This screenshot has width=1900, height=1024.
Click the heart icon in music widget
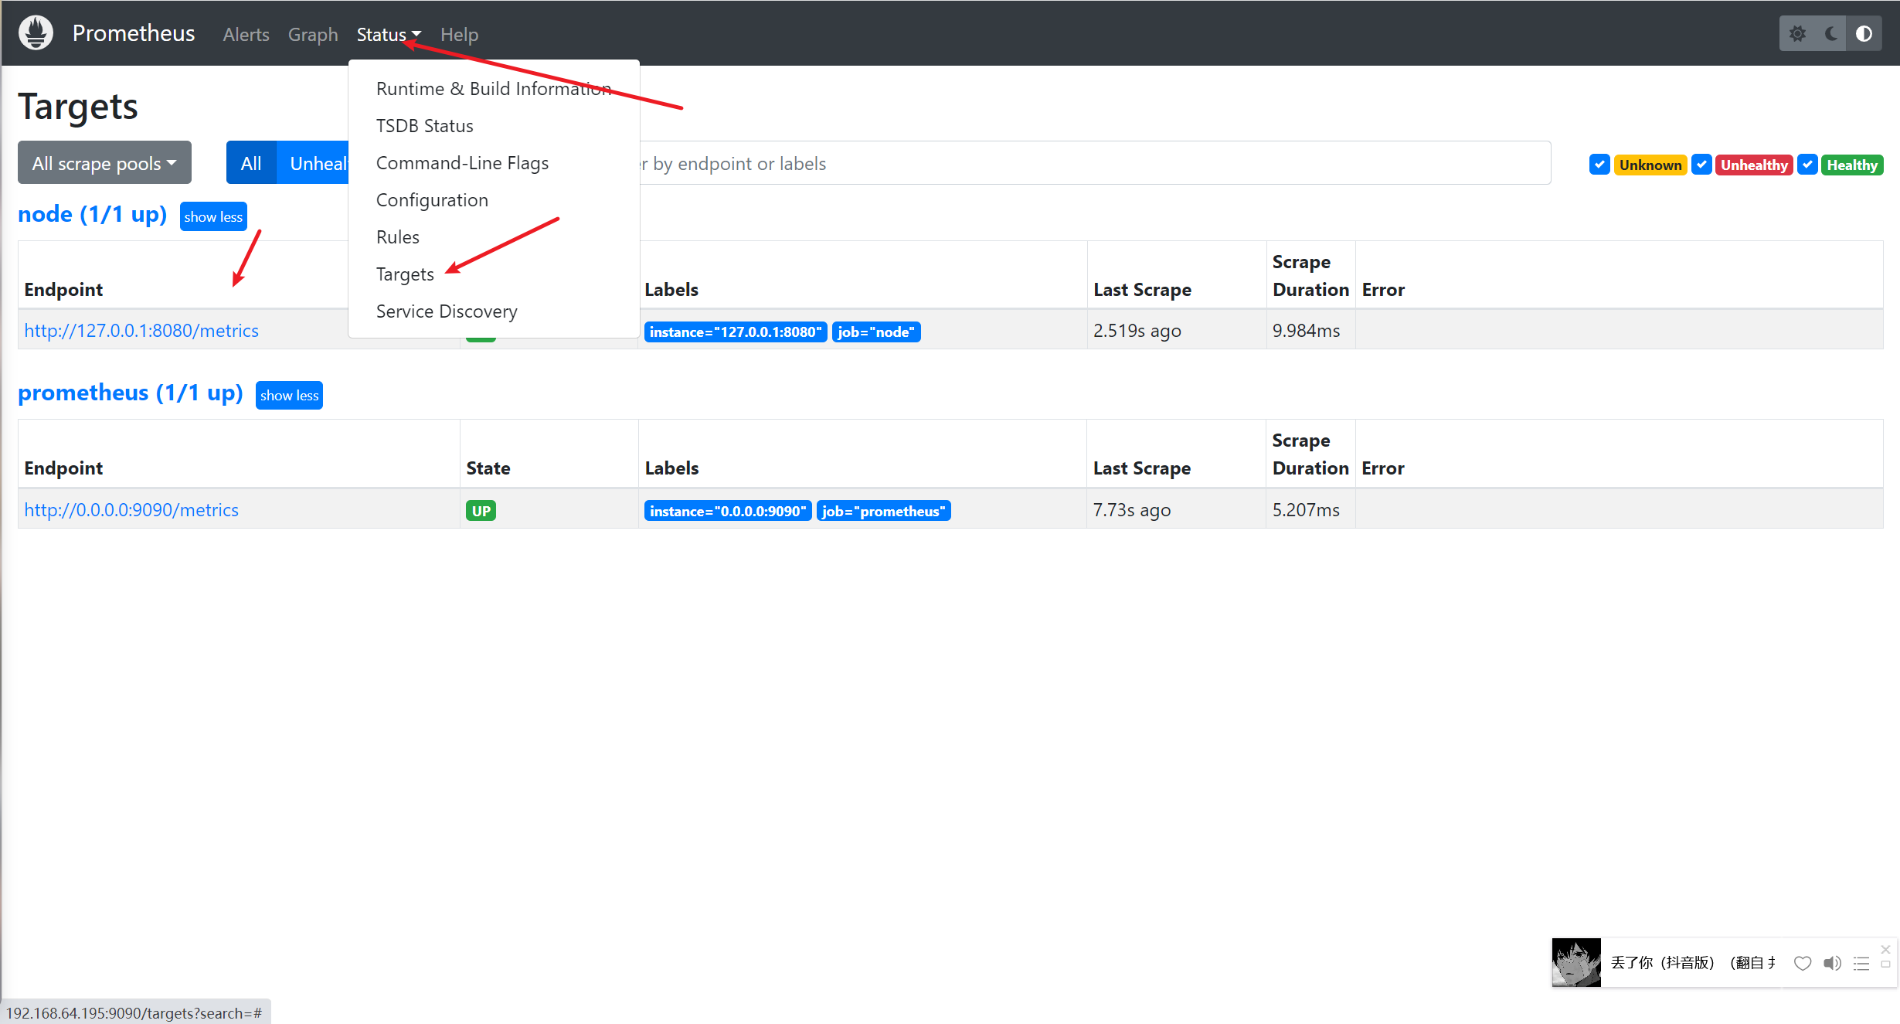tap(1802, 963)
